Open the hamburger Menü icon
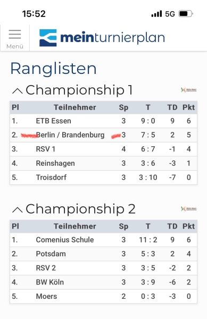Image resolution: width=207 pixels, height=319 pixels. pyautogui.click(x=15, y=39)
